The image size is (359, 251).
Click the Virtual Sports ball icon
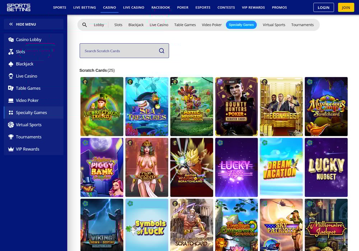pyautogui.click(x=11, y=125)
